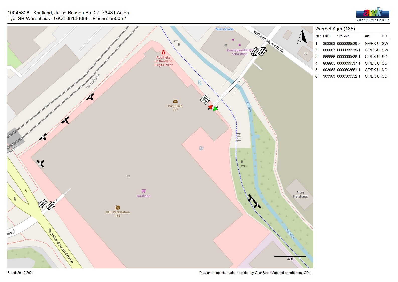Screen dimensions: 398x282
Task: Click the purple Kaufland shopping basket icon
Action: [x=144, y=191]
